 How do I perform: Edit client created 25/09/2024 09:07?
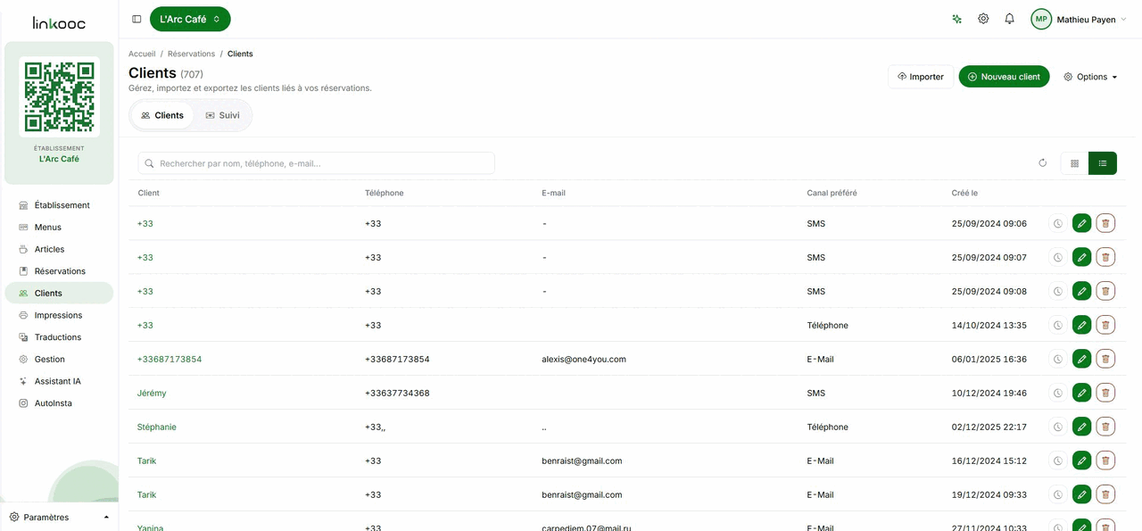tap(1081, 258)
